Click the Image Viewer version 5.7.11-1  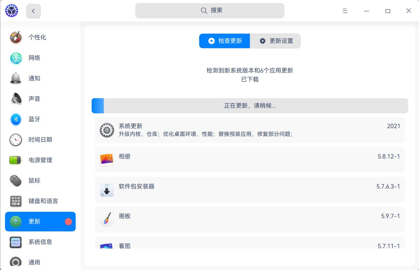[389, 246]
